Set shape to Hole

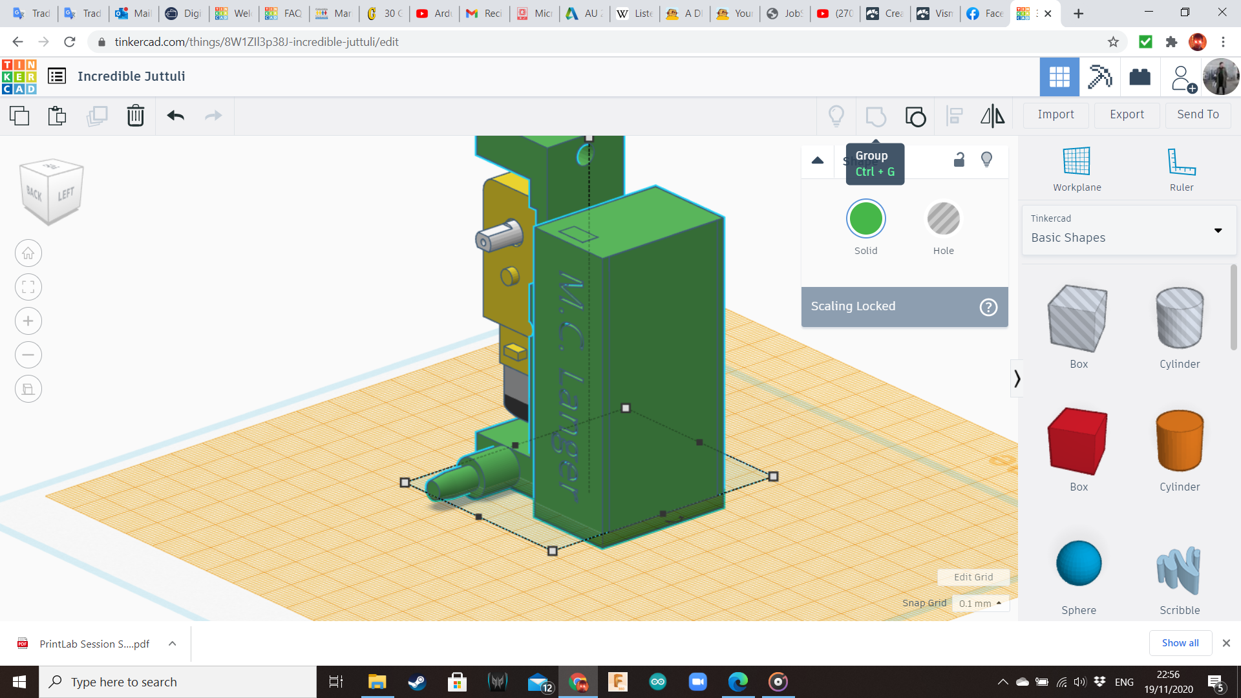[x=943, y=219]
